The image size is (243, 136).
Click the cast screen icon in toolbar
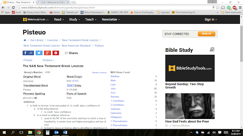point(223,8)
